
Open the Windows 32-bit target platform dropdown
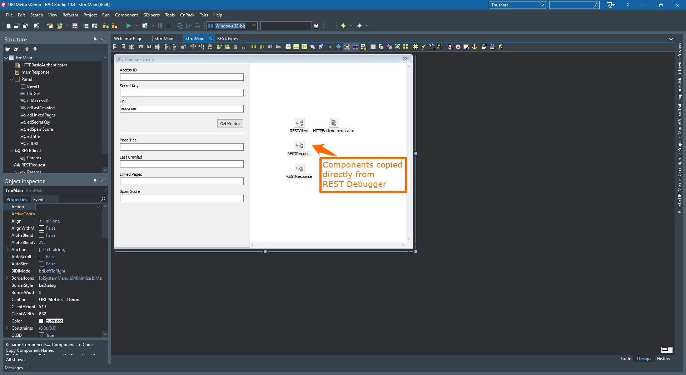(253, 25)
